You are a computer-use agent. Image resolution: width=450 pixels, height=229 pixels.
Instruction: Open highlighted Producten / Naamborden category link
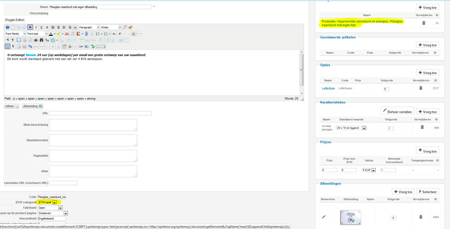[362, 23]
